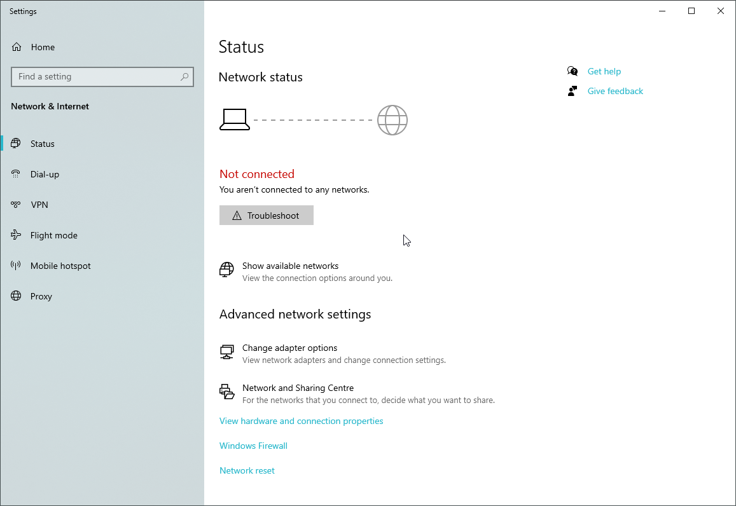
Task: Click the Show available networks globe icon
Action: [226, 270]
